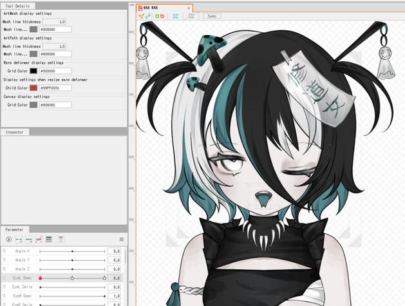Click the add two keys icon
The width and height of the screenshot is (405, 306).
point(19,239)
